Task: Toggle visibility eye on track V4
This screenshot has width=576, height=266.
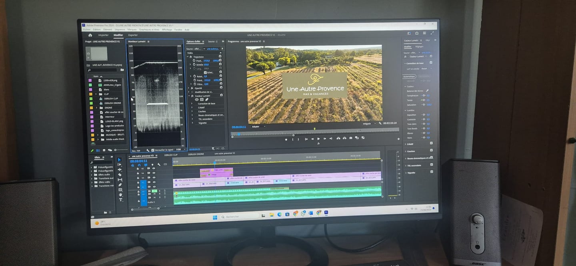Action: [x=154, y=173]
